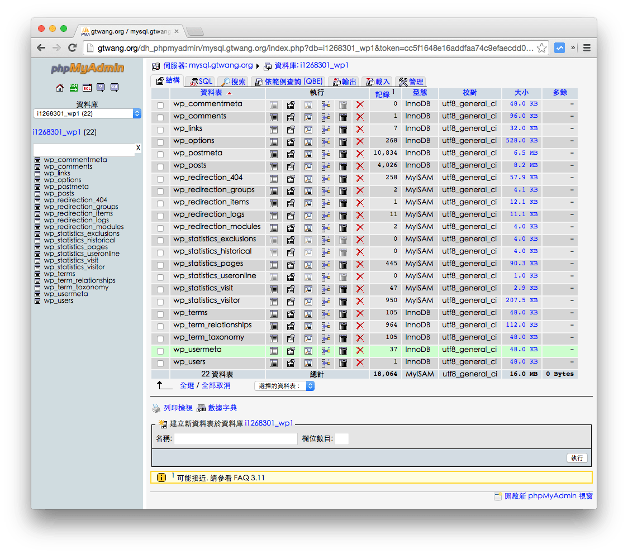
Task: Select the checkbox for wp_usermeta row
Action: [x=160, y=350]
